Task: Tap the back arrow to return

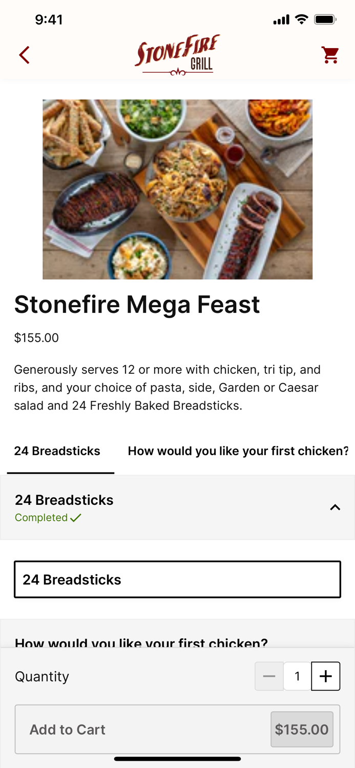Action: point(24,55)
